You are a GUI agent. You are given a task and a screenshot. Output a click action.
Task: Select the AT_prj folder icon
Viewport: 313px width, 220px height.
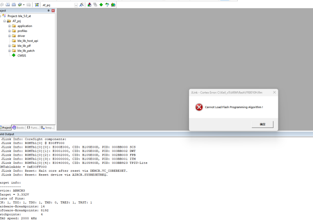point(9,21)
